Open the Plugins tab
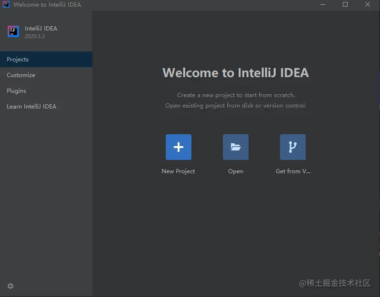Screen dimensions: 380x297 (x=46, y=91)
